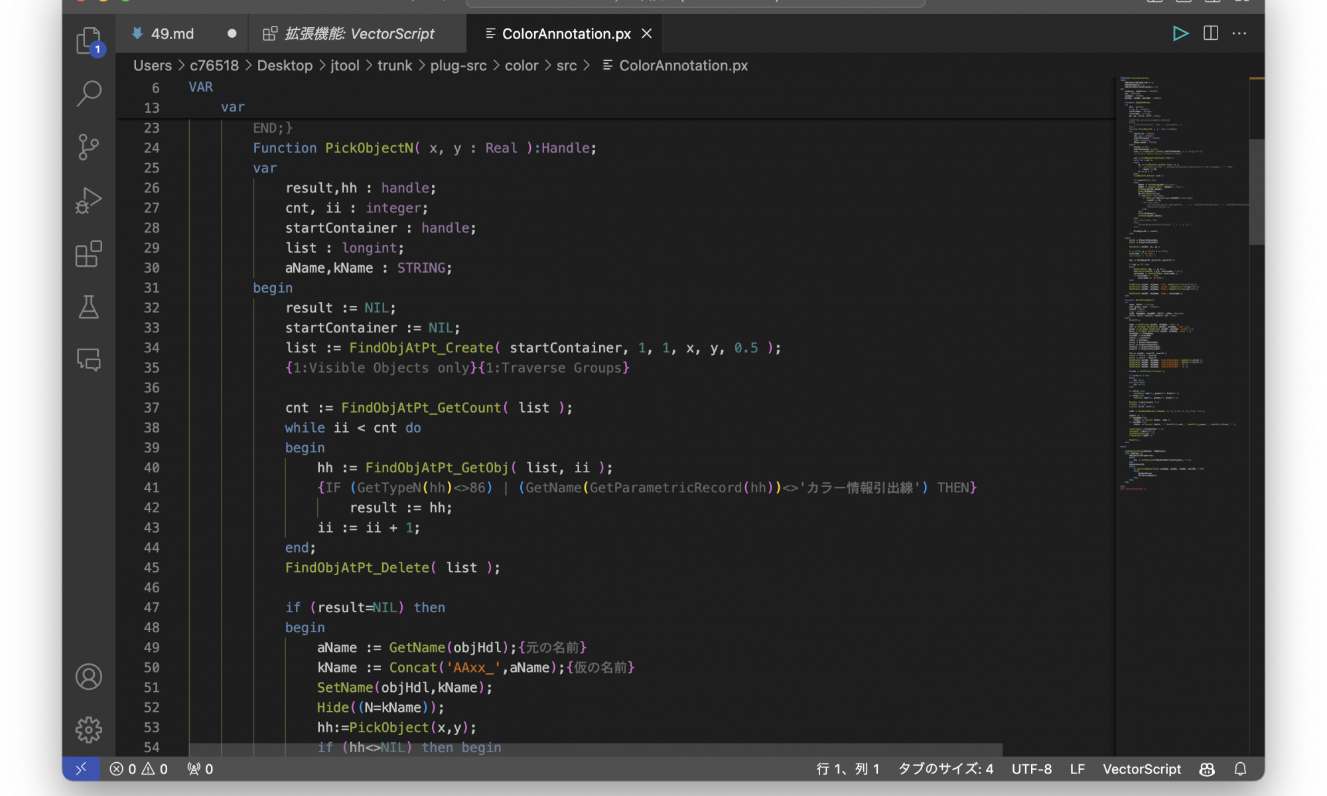This screenshot has width=1327, height=796.
Task: Change file encoding UTF-8
Action: click(x=1031, y=769)
